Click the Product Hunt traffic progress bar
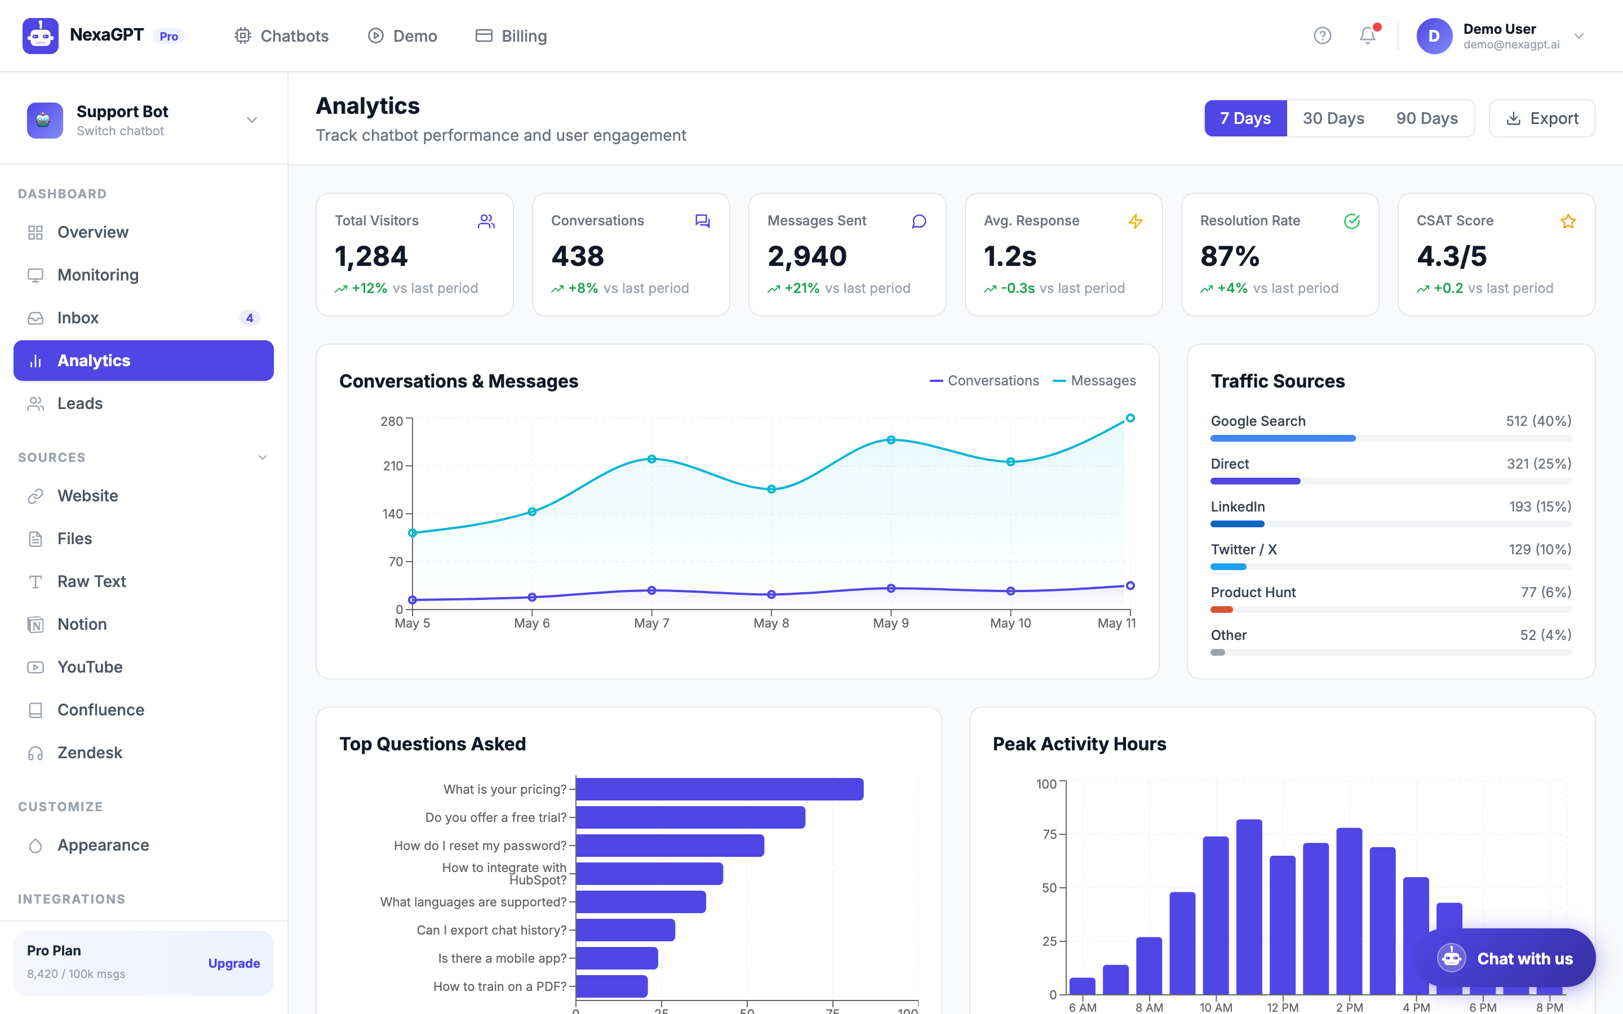The width and height of the screenshot is (1623, 1014). point(1391,610)
